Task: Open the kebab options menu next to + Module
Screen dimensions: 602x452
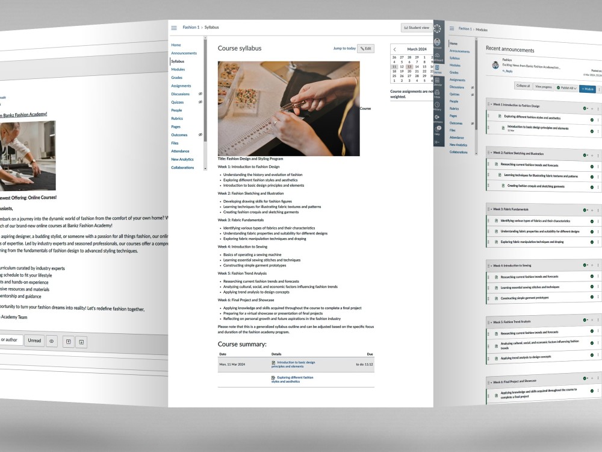Action: 598,89
